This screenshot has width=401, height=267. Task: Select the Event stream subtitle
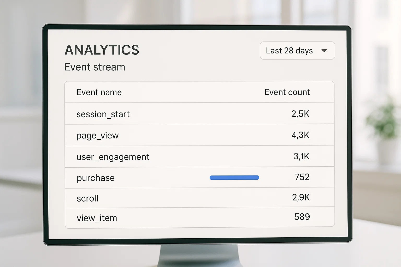pos(95,67)
